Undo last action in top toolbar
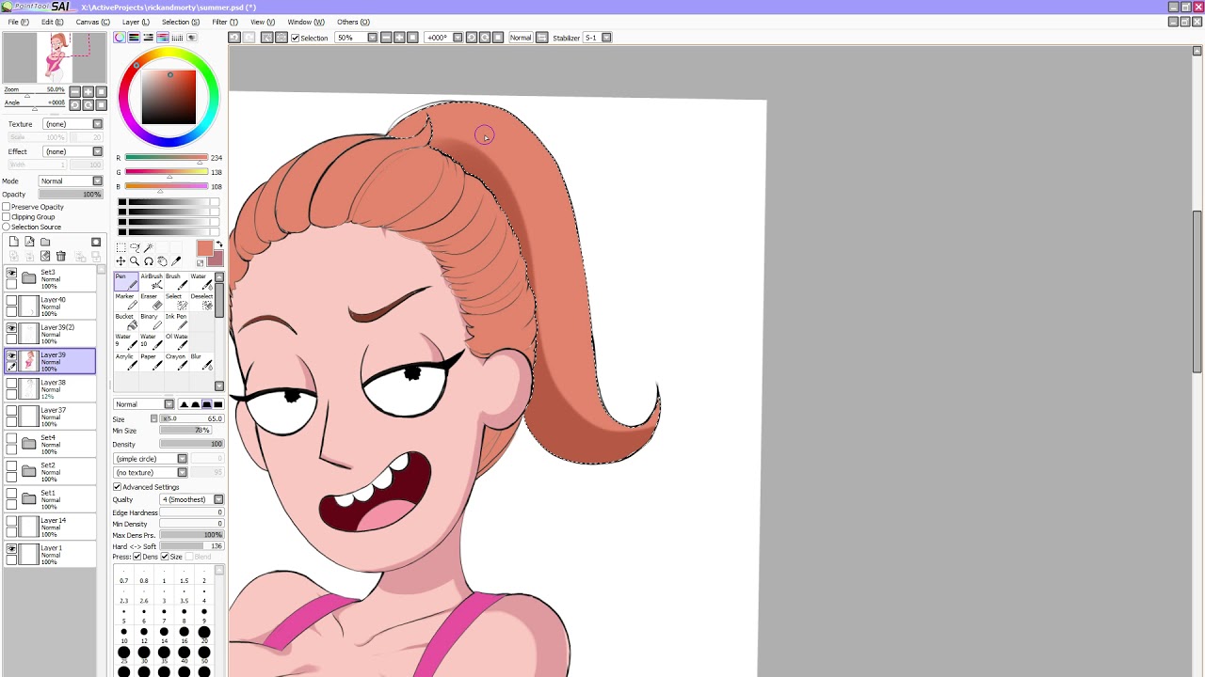This screenshot has height=677, width=1205. click(234, 38)
